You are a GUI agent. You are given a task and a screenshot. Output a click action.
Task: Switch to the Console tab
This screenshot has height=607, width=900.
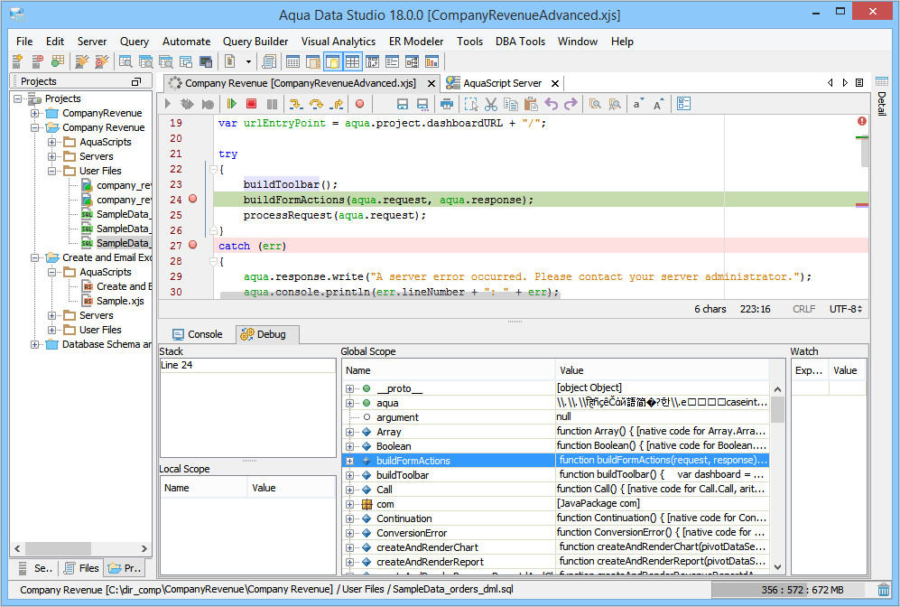click(x=198, y=334)
